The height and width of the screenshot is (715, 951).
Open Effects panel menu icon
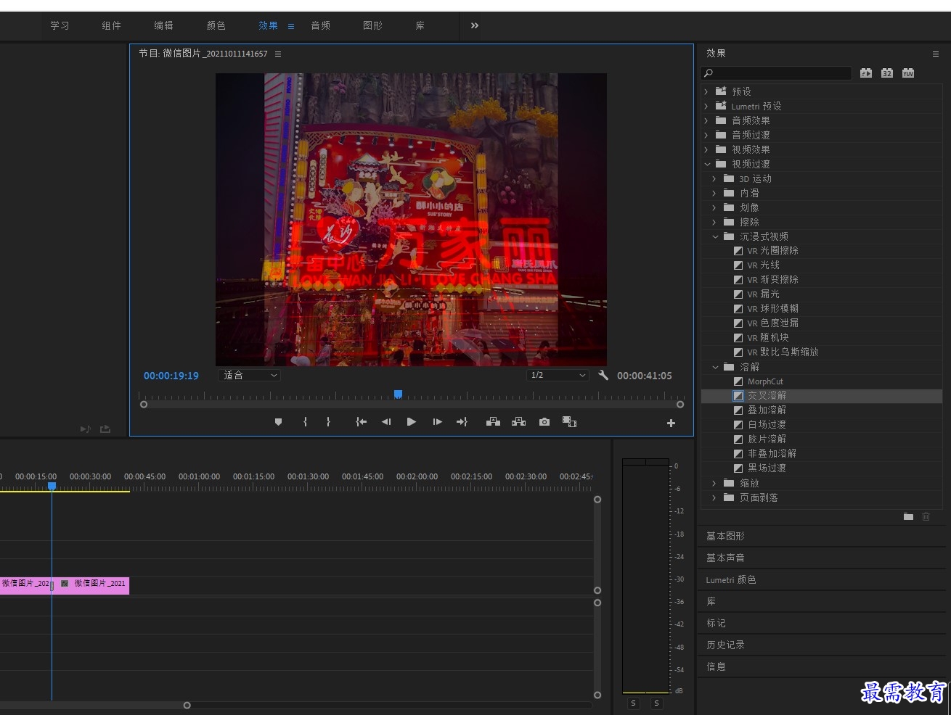[x=936, y=54]
